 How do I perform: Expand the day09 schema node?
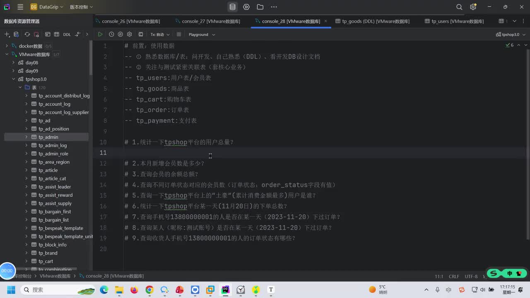(x=13, y=71)
